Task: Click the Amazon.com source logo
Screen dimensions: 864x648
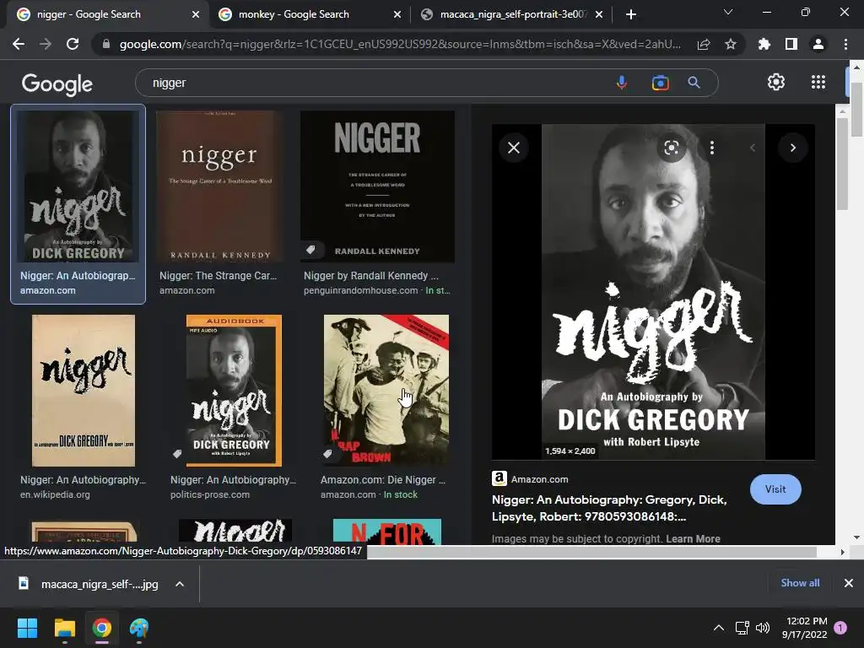Action: point(499,478)
